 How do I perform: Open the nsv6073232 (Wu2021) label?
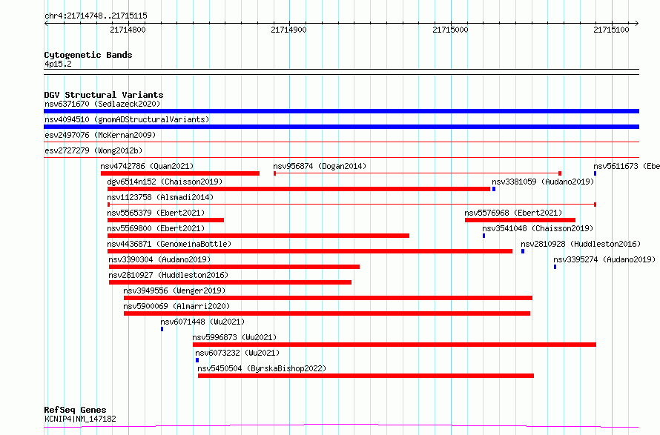click(x=237, y=353)
